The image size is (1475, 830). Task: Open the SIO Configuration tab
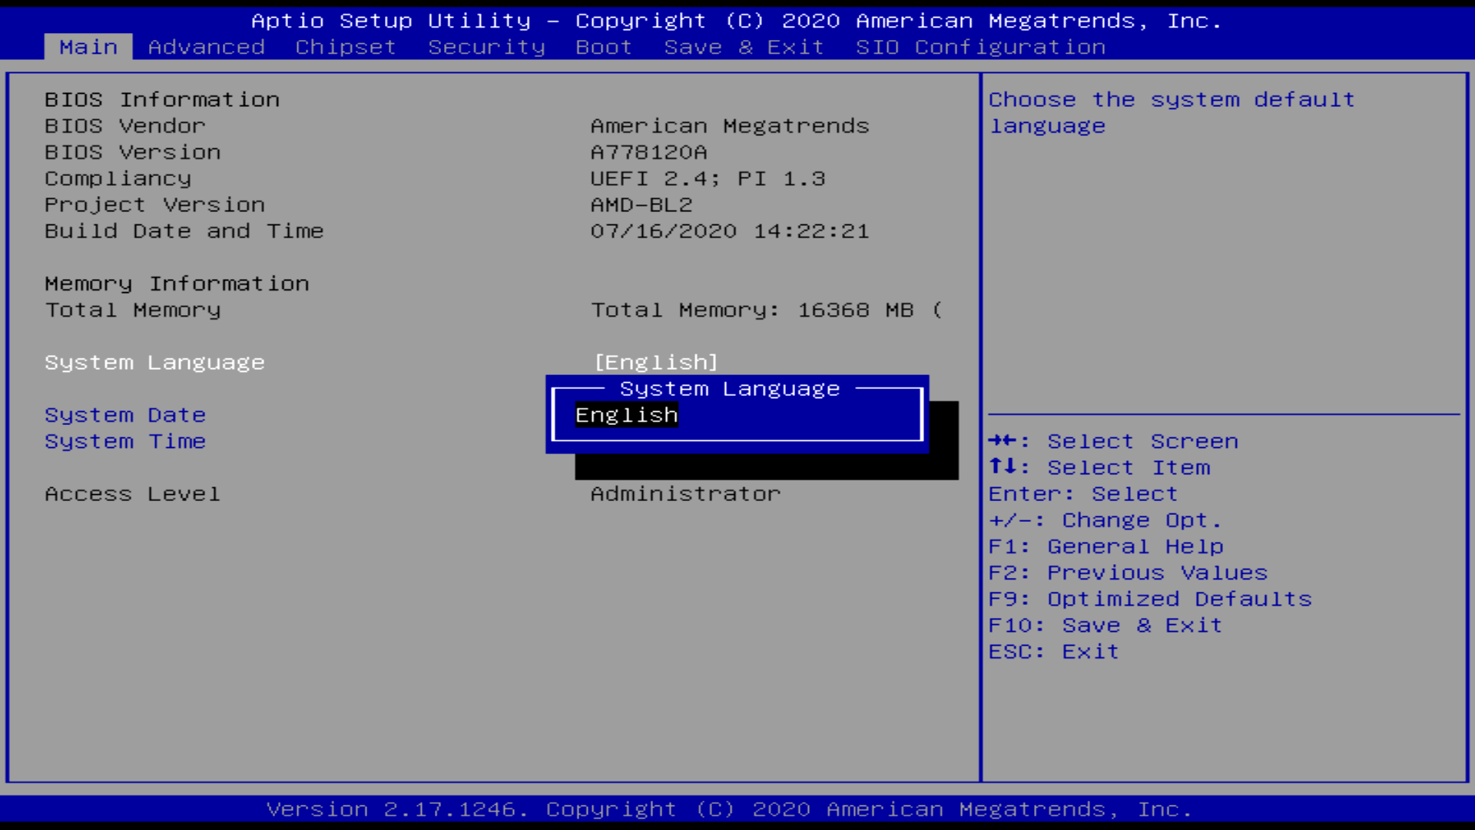[980, 47]
